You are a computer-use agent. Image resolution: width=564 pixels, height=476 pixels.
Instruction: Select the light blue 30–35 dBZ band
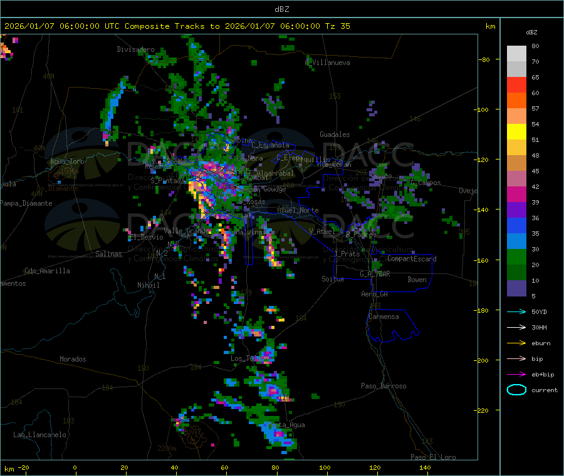point(516,241)
